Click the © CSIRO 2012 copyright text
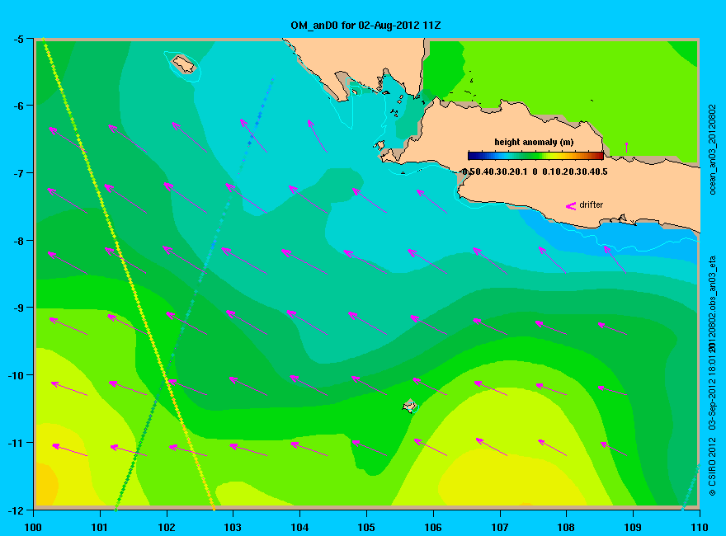 click(713, 467)
